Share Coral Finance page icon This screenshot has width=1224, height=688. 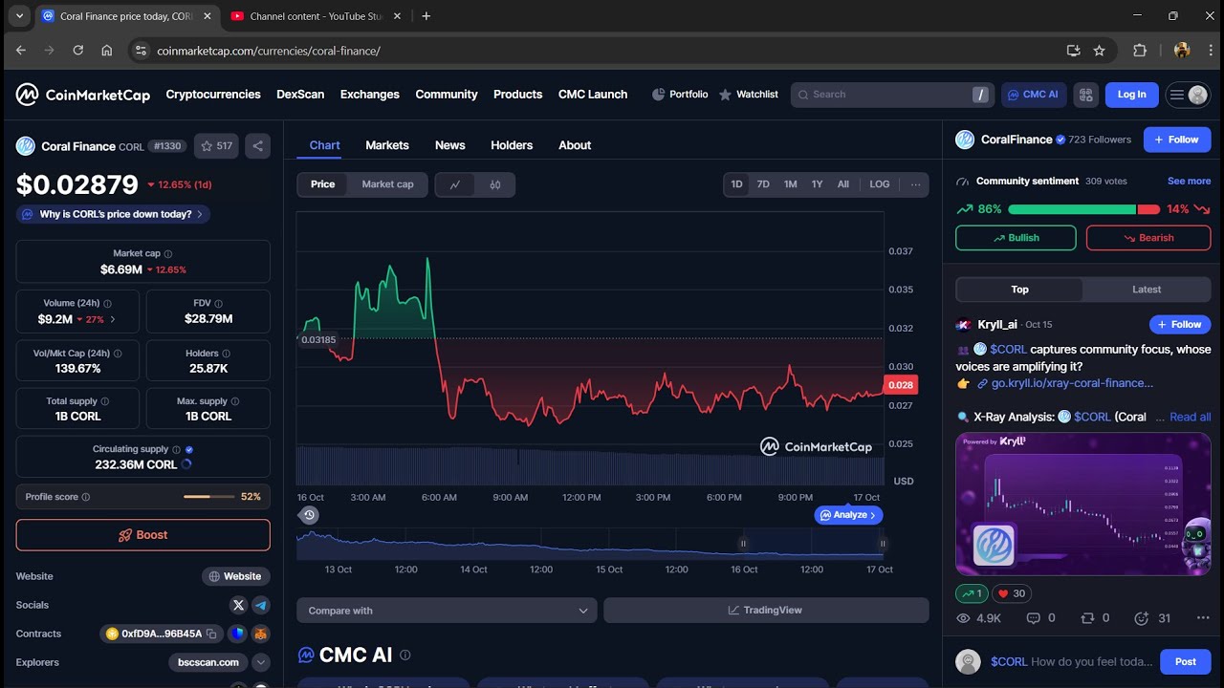pyautogui.click(x=257, y=146)
